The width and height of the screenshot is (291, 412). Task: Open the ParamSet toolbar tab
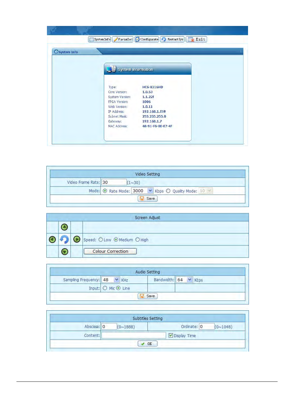point(123,39)
